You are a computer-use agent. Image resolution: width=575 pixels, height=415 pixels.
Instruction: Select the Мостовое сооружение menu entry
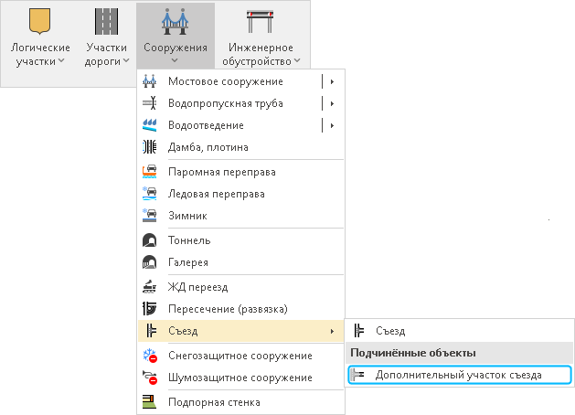click(x=241, y=81)
